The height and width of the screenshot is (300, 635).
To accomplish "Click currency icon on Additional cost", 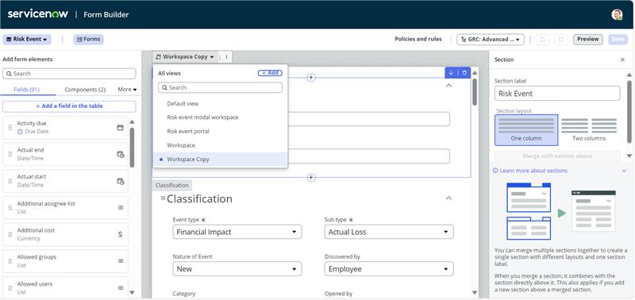I will 121,234.
